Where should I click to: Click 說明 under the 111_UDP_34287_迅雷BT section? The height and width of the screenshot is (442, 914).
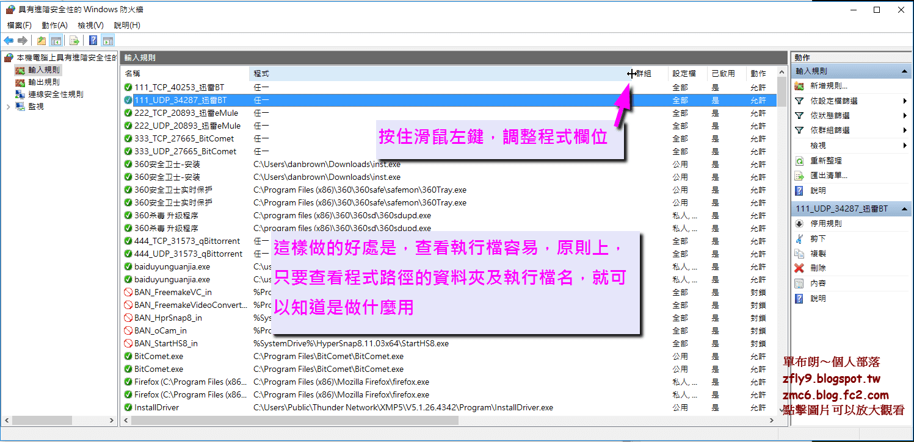[818, 299]
